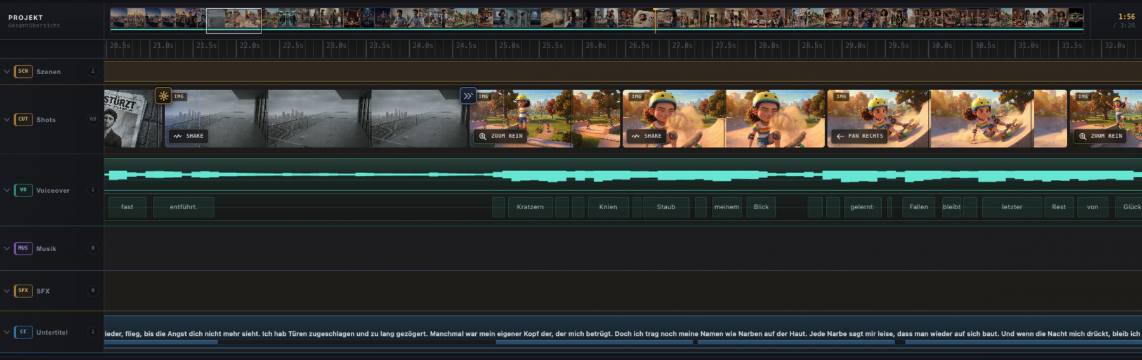Click the SHAKE effect badge on the dusty skater shot
Viewport: 1142px width, 360px height.
tap(646, 136)
